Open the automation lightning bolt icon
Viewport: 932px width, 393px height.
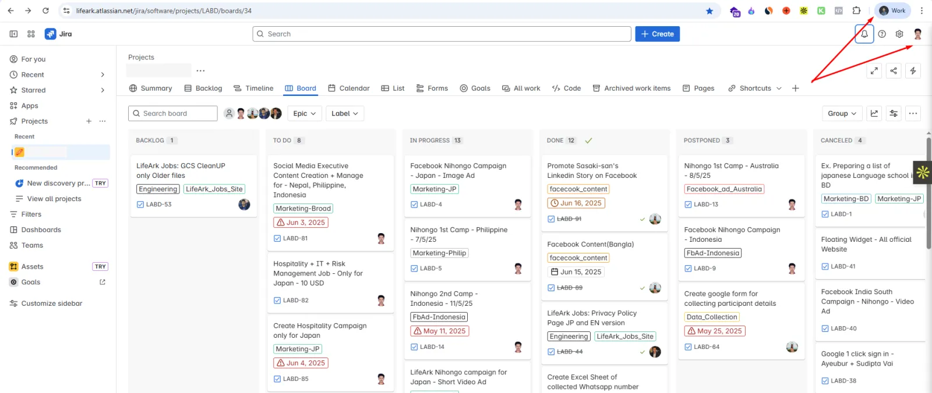(x=913, y=70)
